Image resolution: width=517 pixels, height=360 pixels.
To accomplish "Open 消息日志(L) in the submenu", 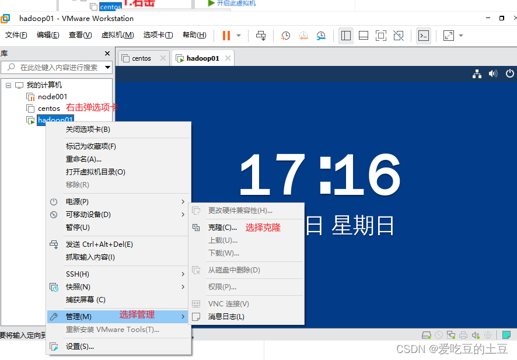I will point(246,316).
